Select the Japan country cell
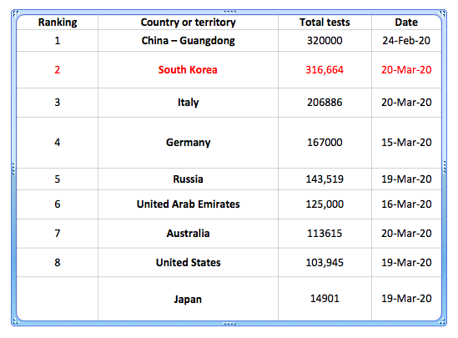 tap(188, 299)
